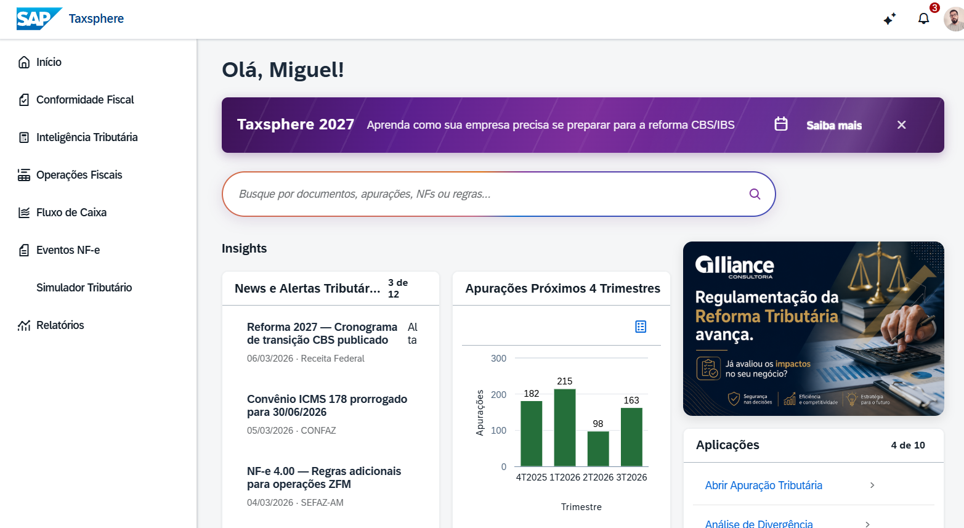Click '06/03/2026 · Receita Federal' source line
Image resolution: width=964 pixels, height=528 pixels.
click(306, 359)
